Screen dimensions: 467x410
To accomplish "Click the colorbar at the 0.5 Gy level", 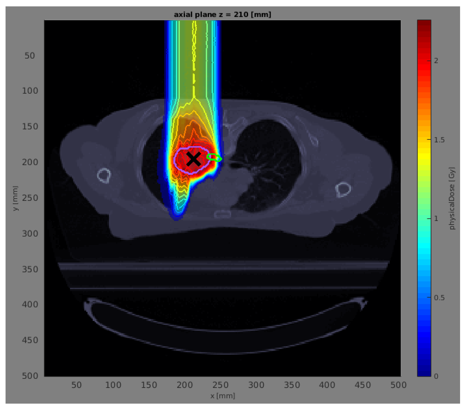I will pyautogui.click(x=424, y=297).
